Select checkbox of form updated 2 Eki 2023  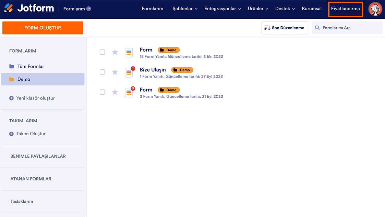point(102,52)
